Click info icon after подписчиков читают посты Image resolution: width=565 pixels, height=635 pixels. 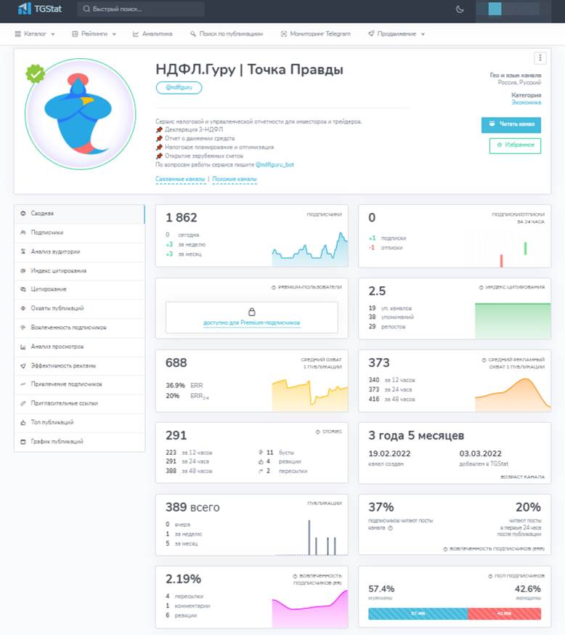click(x=390, y=528)
